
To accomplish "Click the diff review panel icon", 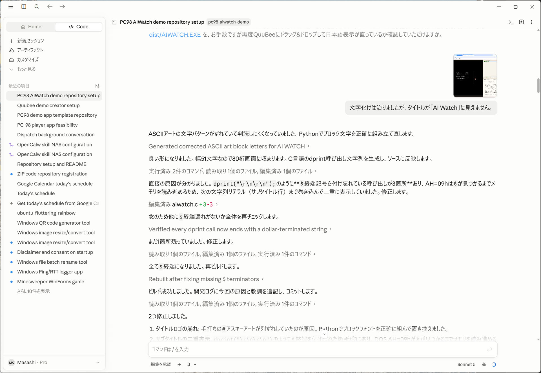I will [521, 22].
